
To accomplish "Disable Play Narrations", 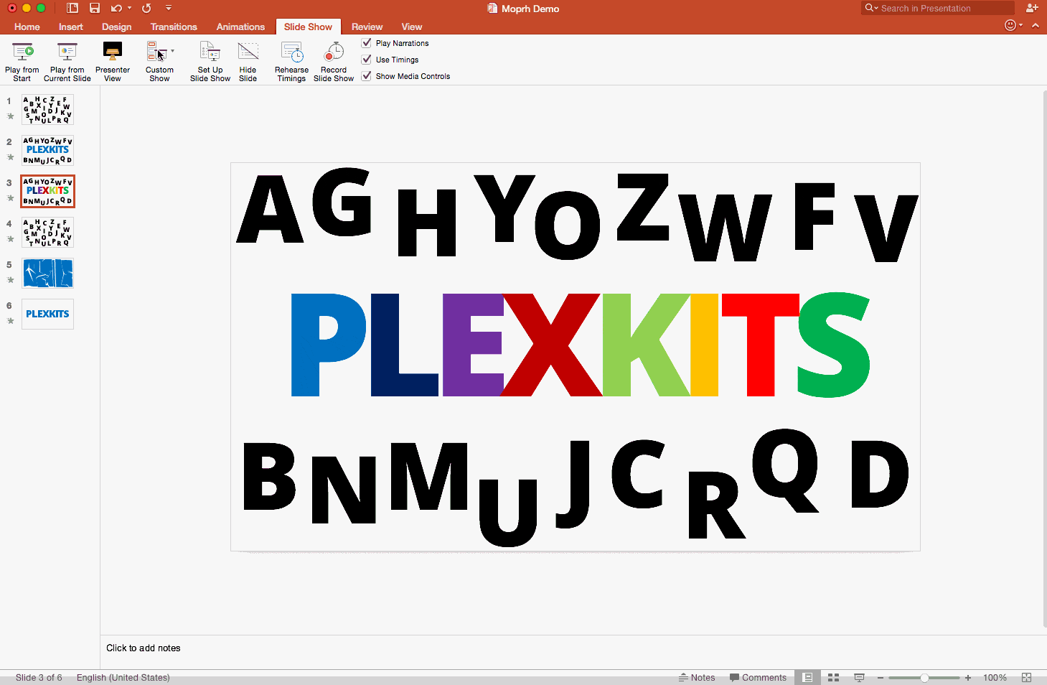I will (366, 42).
